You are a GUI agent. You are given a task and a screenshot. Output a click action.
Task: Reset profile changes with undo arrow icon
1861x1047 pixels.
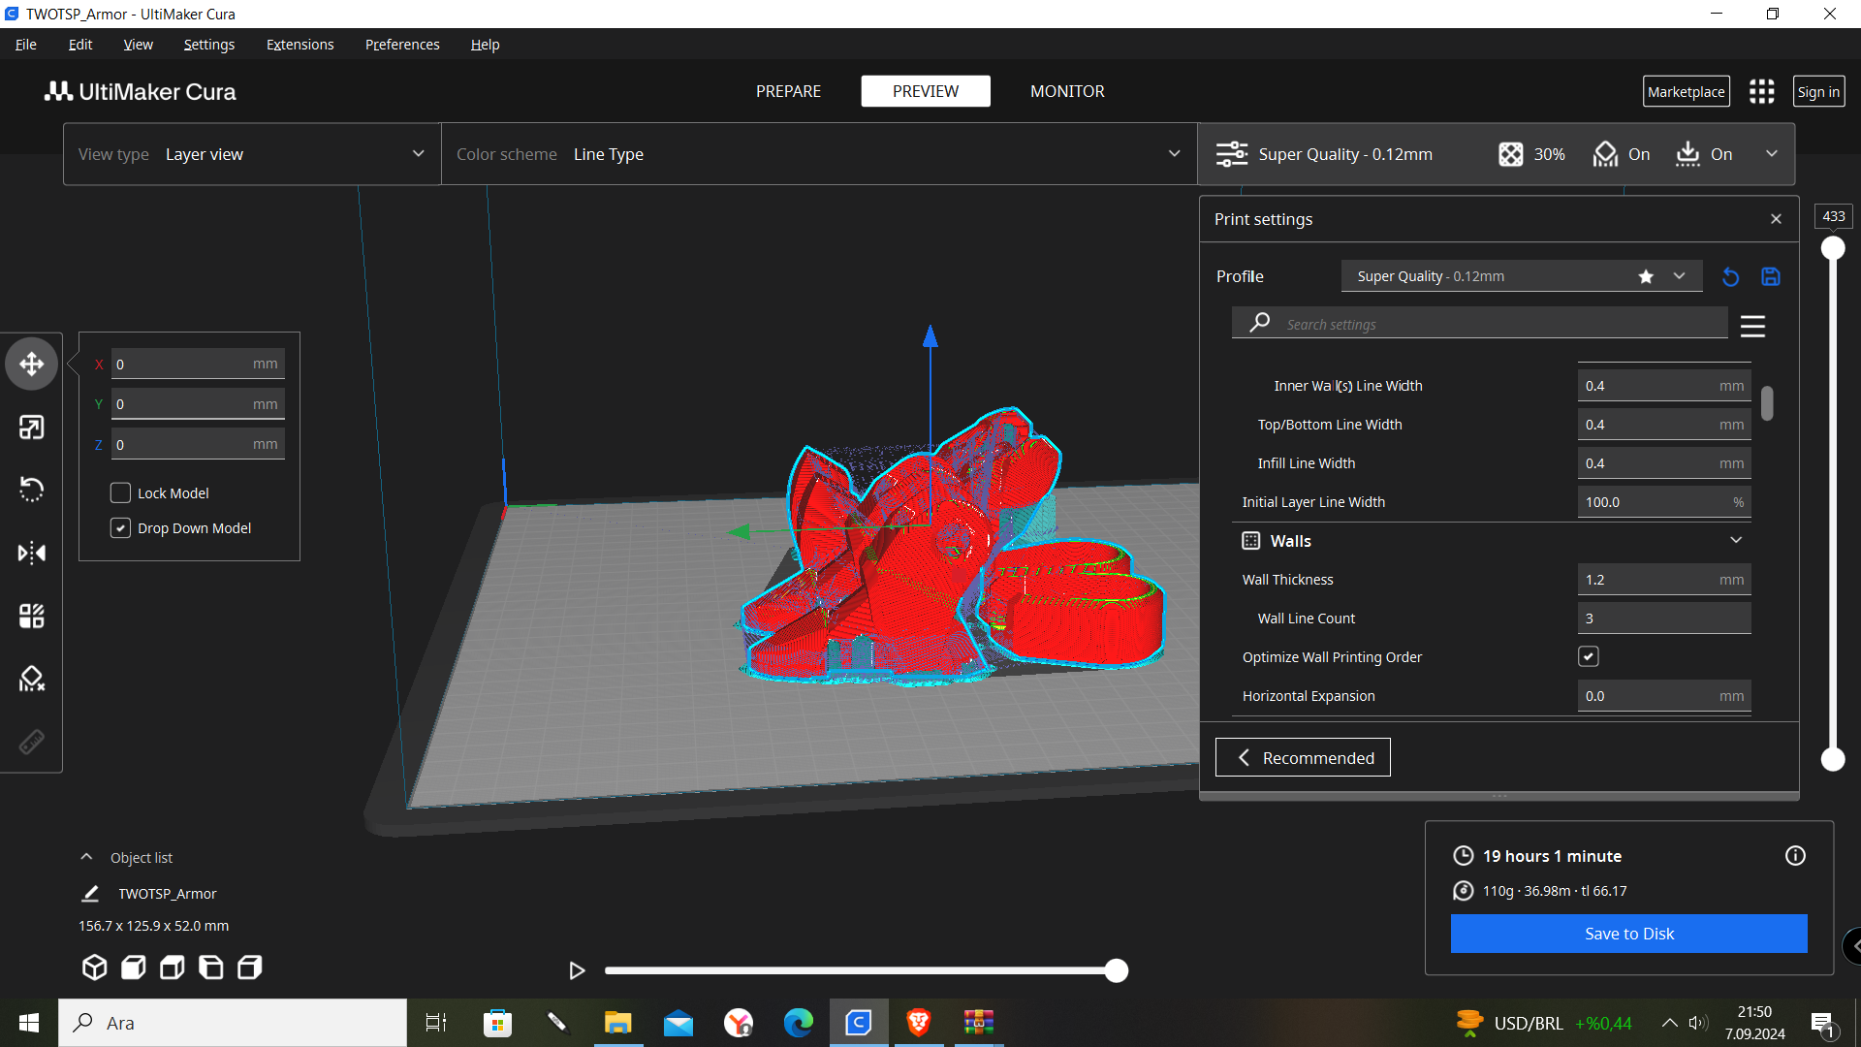pos(1730,277)
